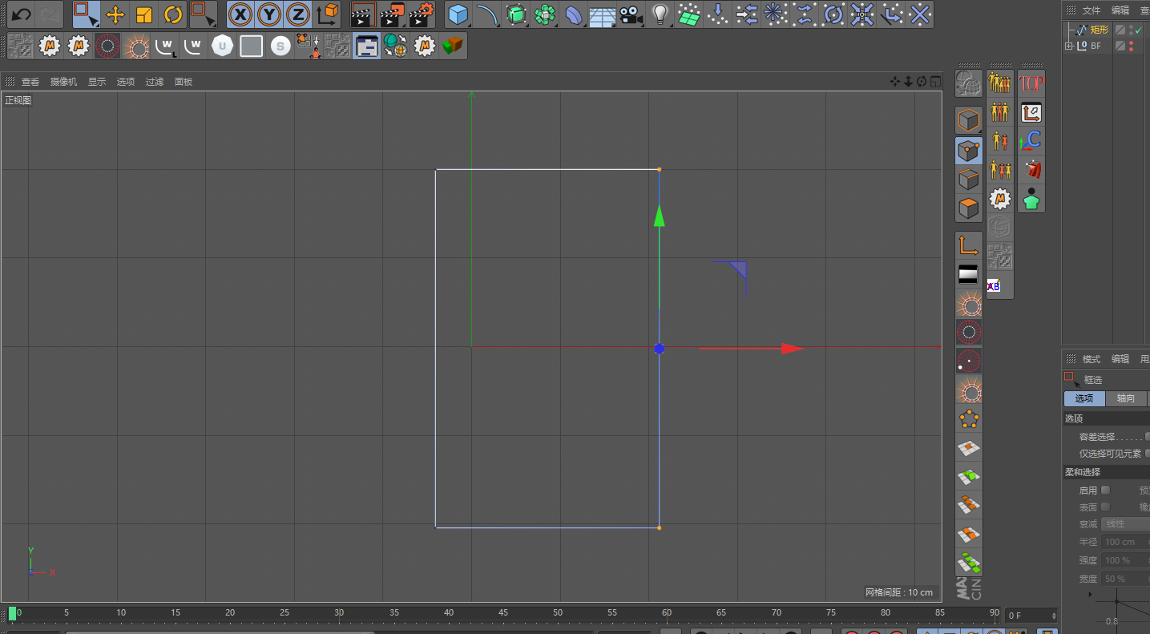Image resolution: width=1150 pixels, height=634 pixels.
Task: Click the render to picture viewer icon
Action: (x=393, y=14)
